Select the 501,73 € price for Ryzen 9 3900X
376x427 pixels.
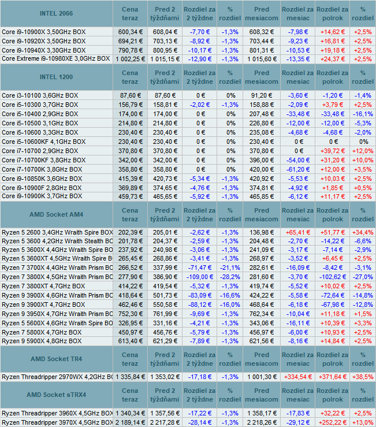click(165, 296)
